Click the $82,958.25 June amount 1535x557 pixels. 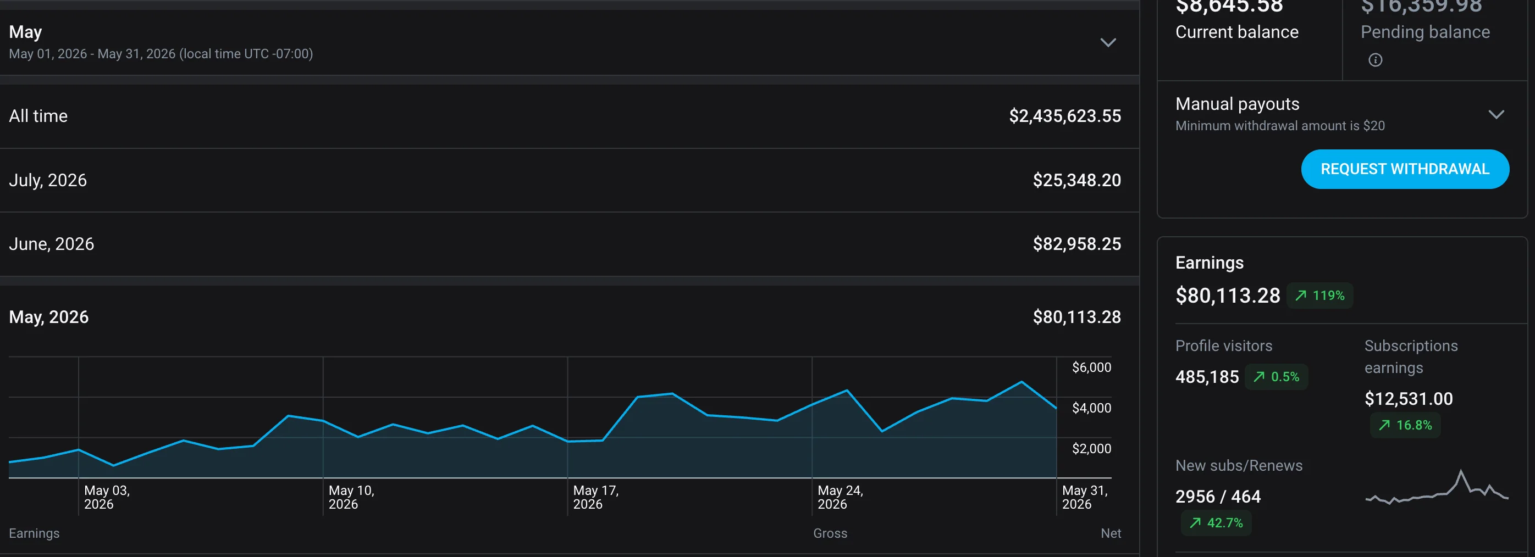click(x=1077, y=244)
